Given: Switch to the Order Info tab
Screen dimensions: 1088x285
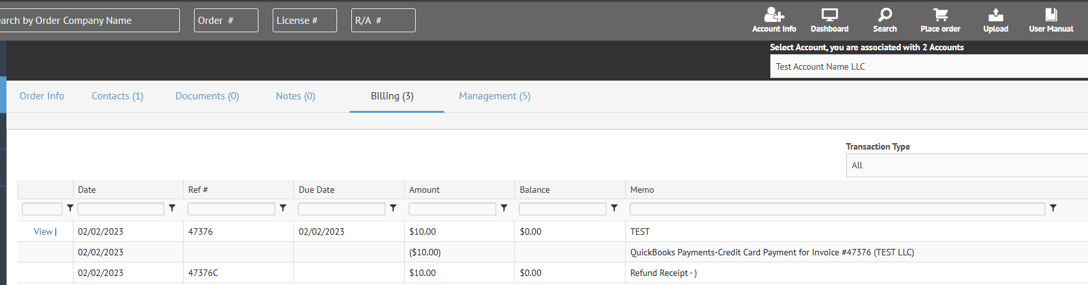Looking at the screenshot, I should click(42, 96).
